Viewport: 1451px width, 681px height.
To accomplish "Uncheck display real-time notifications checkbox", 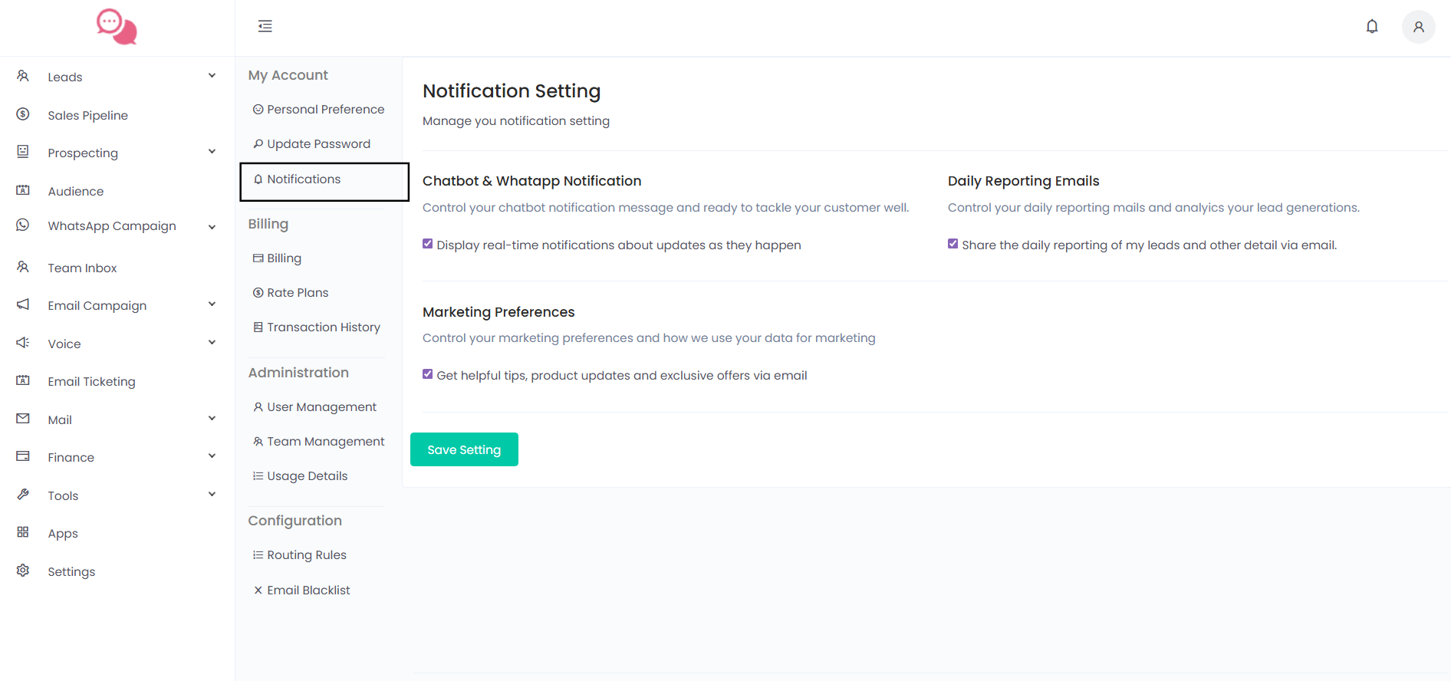I will pos(428,244).
